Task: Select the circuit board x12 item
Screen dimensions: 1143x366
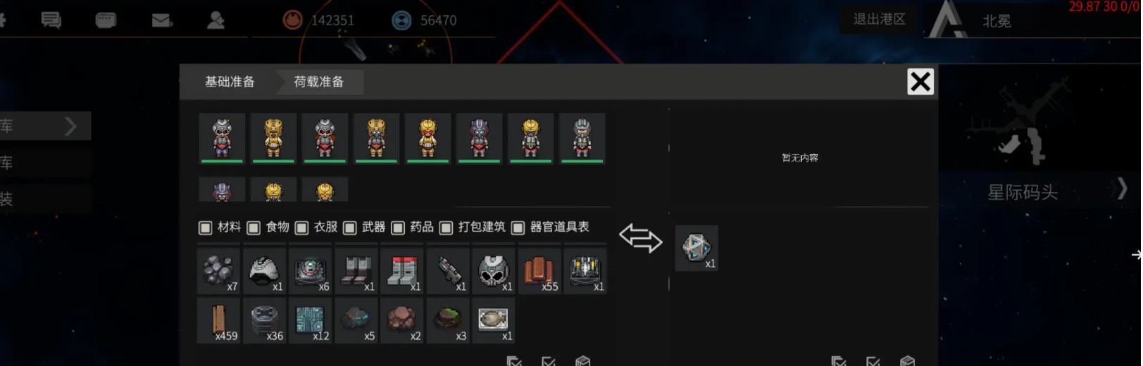Action: click(x=311, y=320)
